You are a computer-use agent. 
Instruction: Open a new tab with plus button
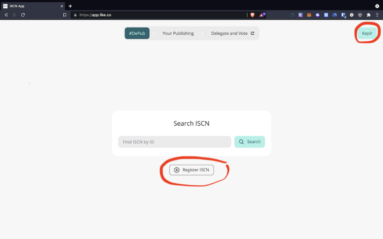(70, 6)
